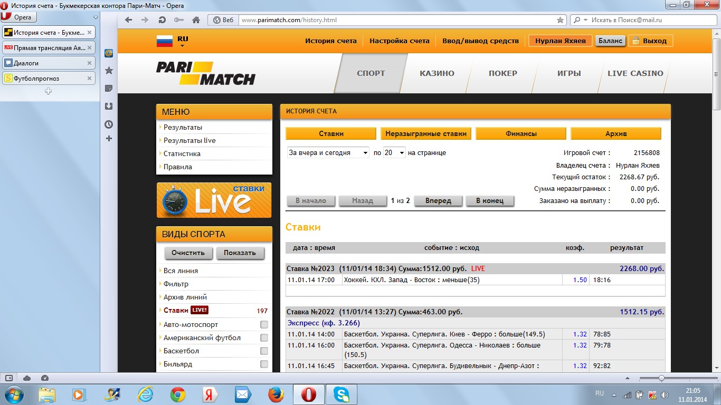Screen dimensions: 721x405
Task: Adjust the zoom slider in status bar
Action: [661, 378]
